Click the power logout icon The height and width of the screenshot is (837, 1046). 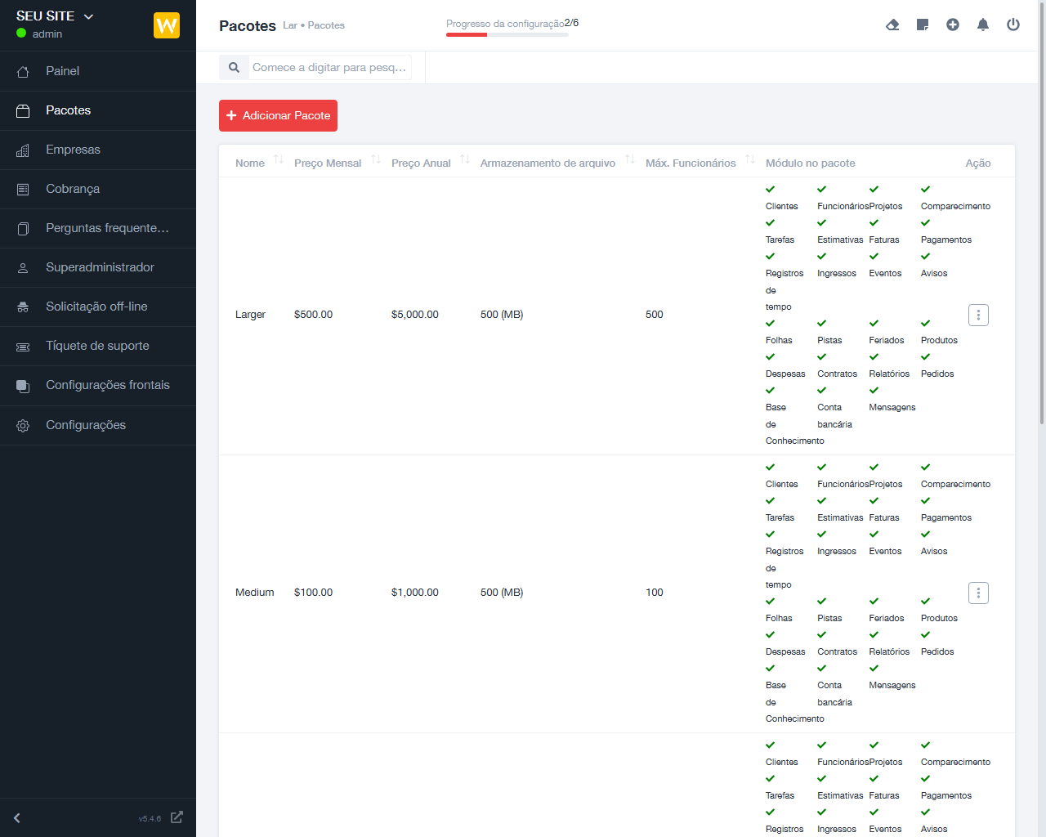(x=1013, y=25)
